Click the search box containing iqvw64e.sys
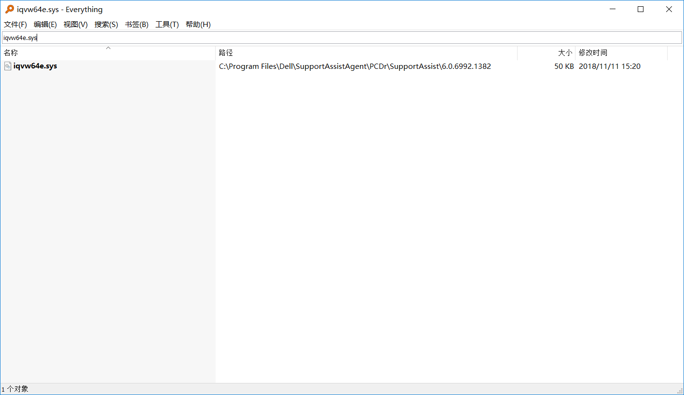The width and height of the screenshot is (684, 395). 342,38
